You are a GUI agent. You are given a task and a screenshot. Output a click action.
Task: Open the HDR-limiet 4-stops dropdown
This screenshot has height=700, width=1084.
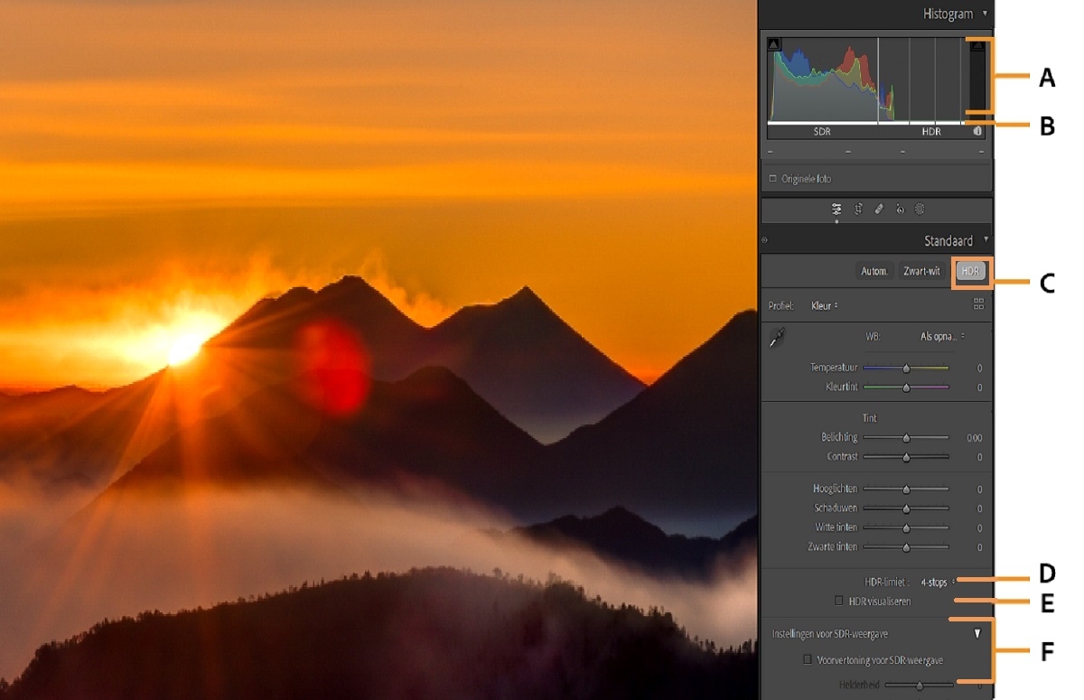point(935,583)
